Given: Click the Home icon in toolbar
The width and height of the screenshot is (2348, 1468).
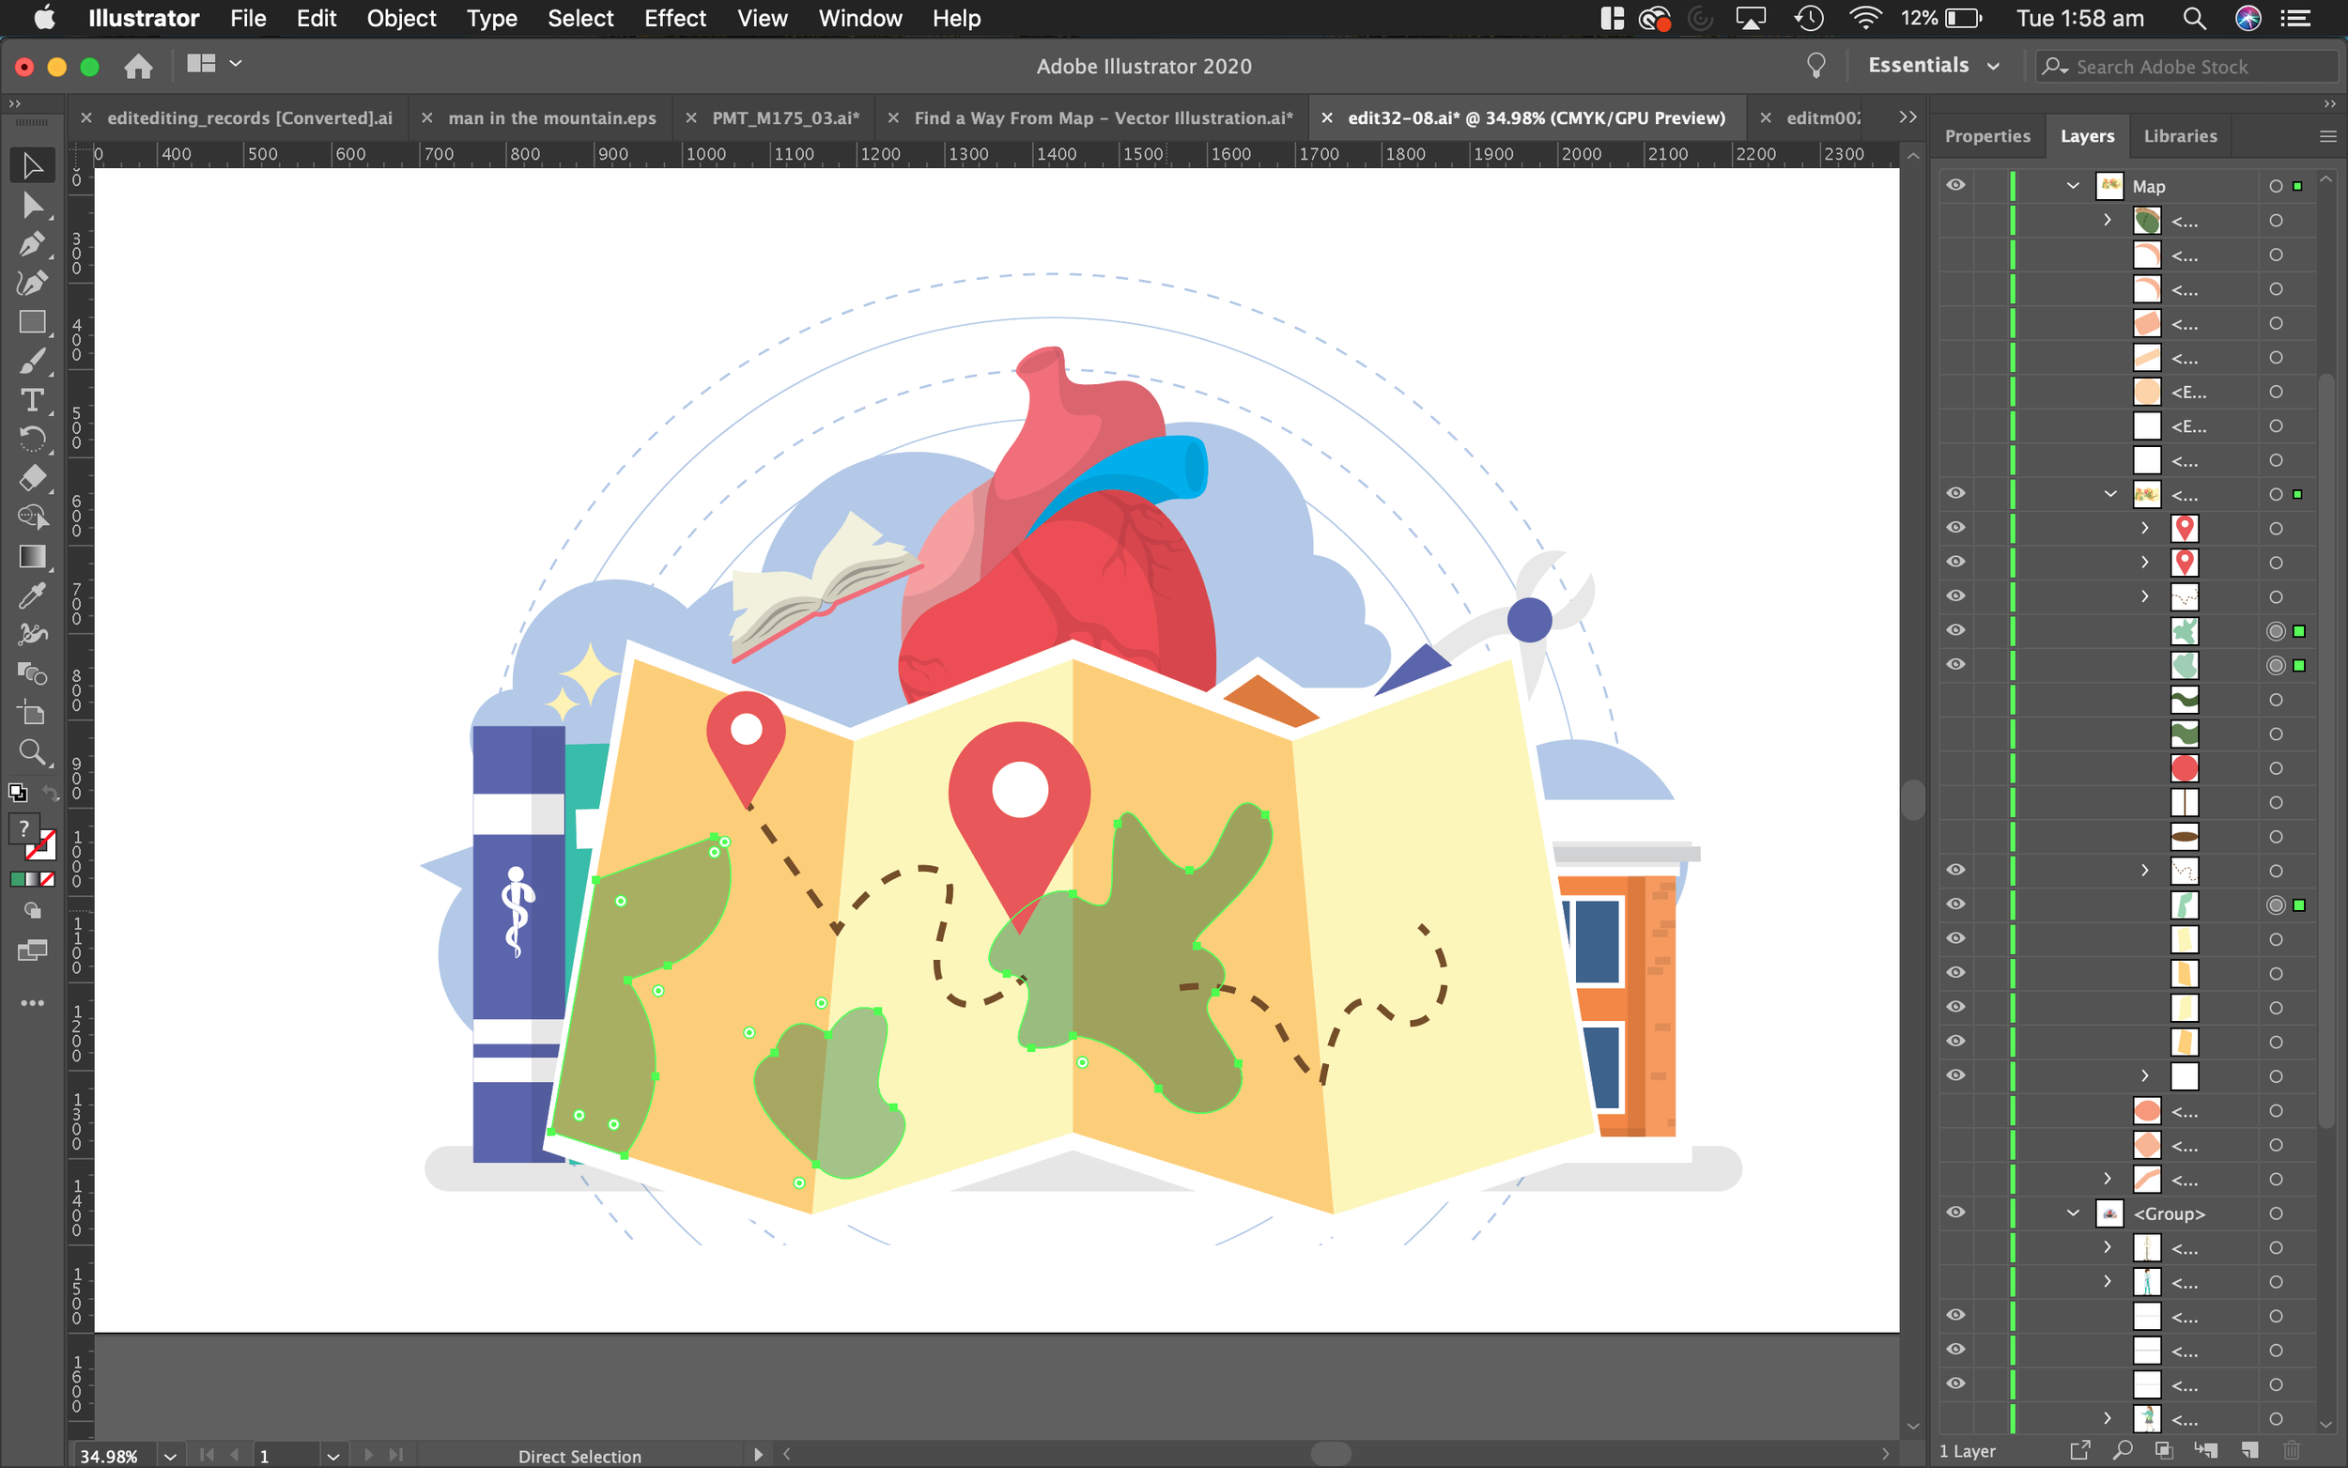Looking at the screenshot, I should 139,66.
